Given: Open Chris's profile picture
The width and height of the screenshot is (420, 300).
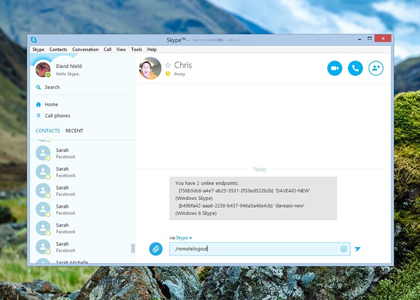Looking at the screenshot, I should click(150, 68).
